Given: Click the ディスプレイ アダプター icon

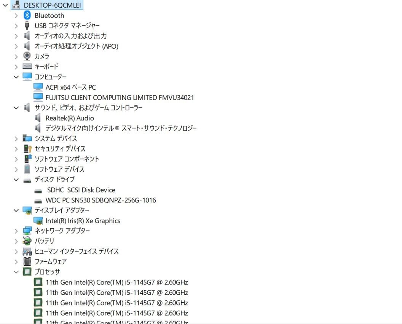Looking at the screenshot, I should pyautogui.click(x=27, y=210).
